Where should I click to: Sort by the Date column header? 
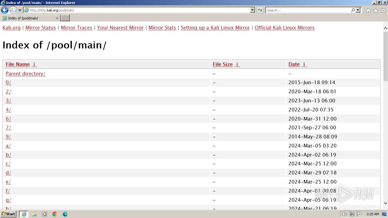[294, 64]
